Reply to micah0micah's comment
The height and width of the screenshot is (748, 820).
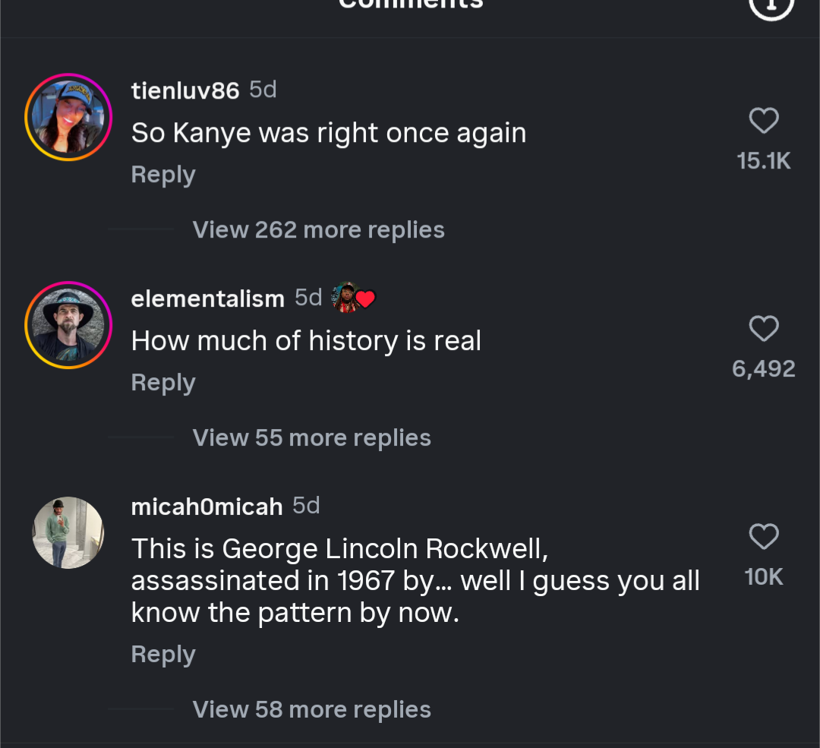coord(163,654)
